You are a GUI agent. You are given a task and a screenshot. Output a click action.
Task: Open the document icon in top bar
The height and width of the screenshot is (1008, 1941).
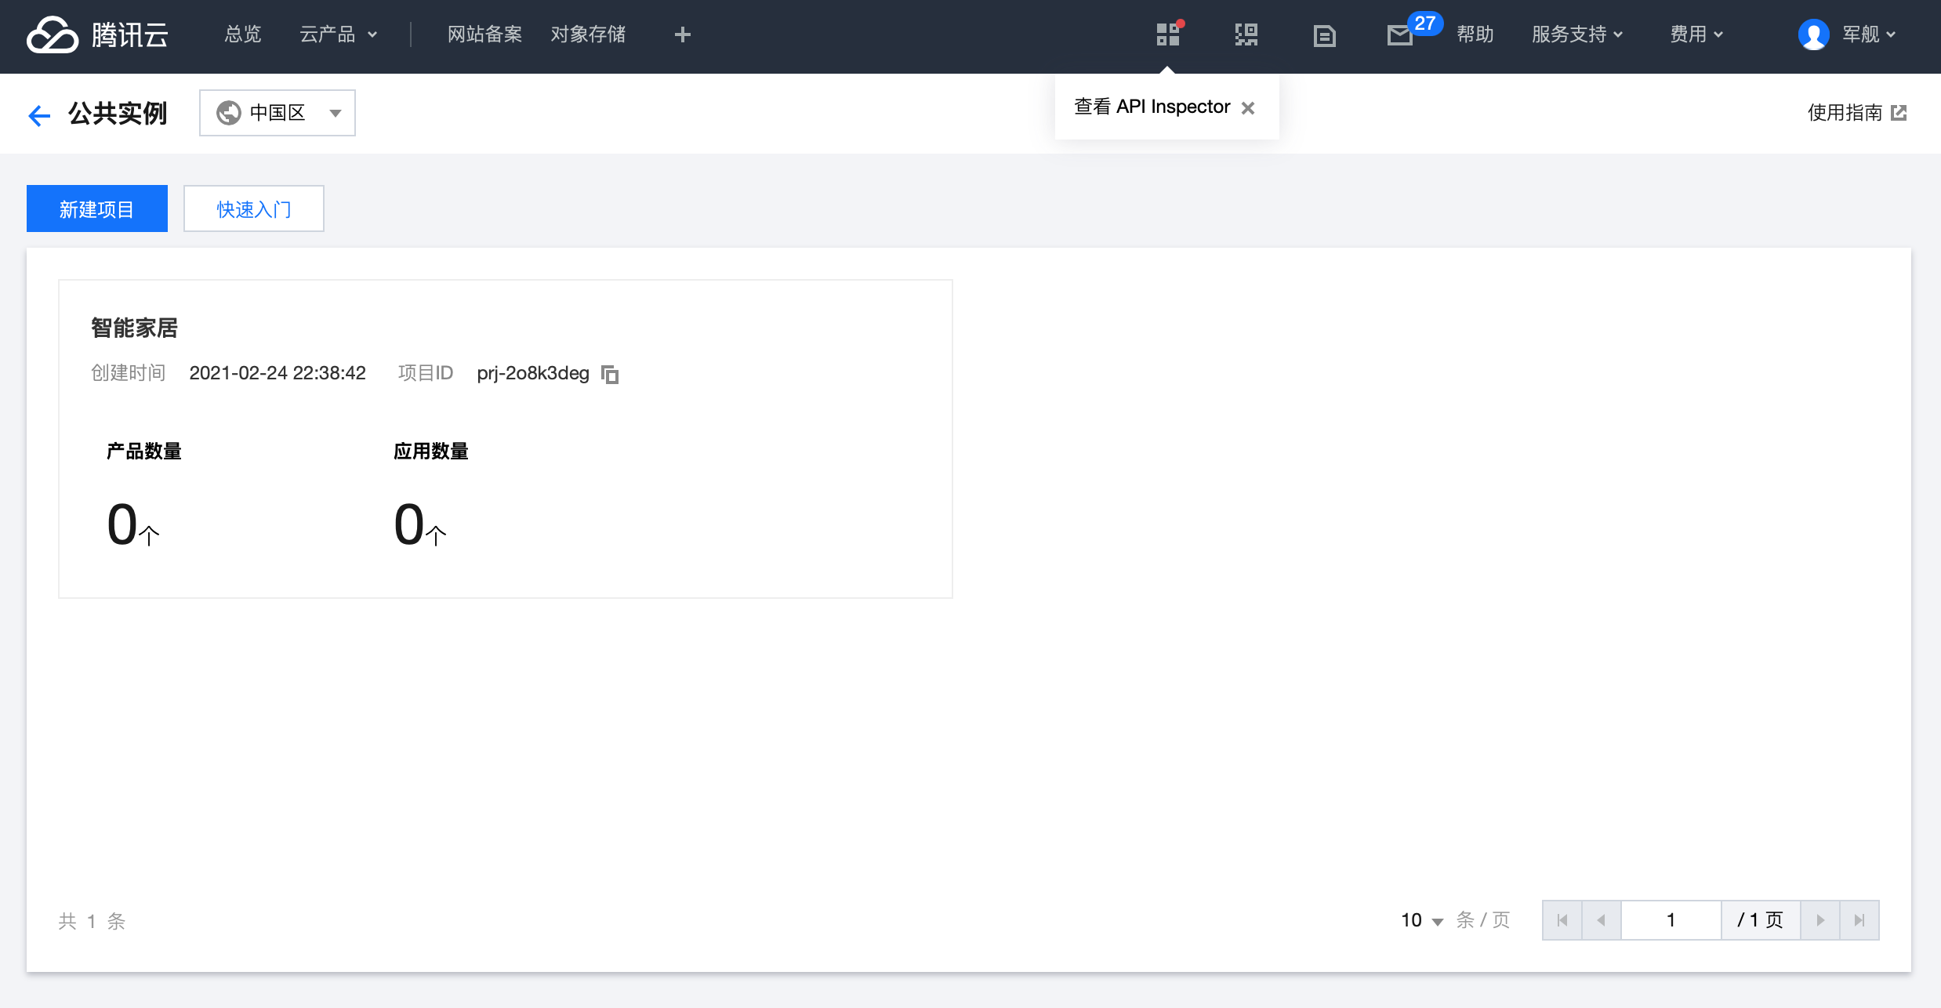tap(1324, 35)
